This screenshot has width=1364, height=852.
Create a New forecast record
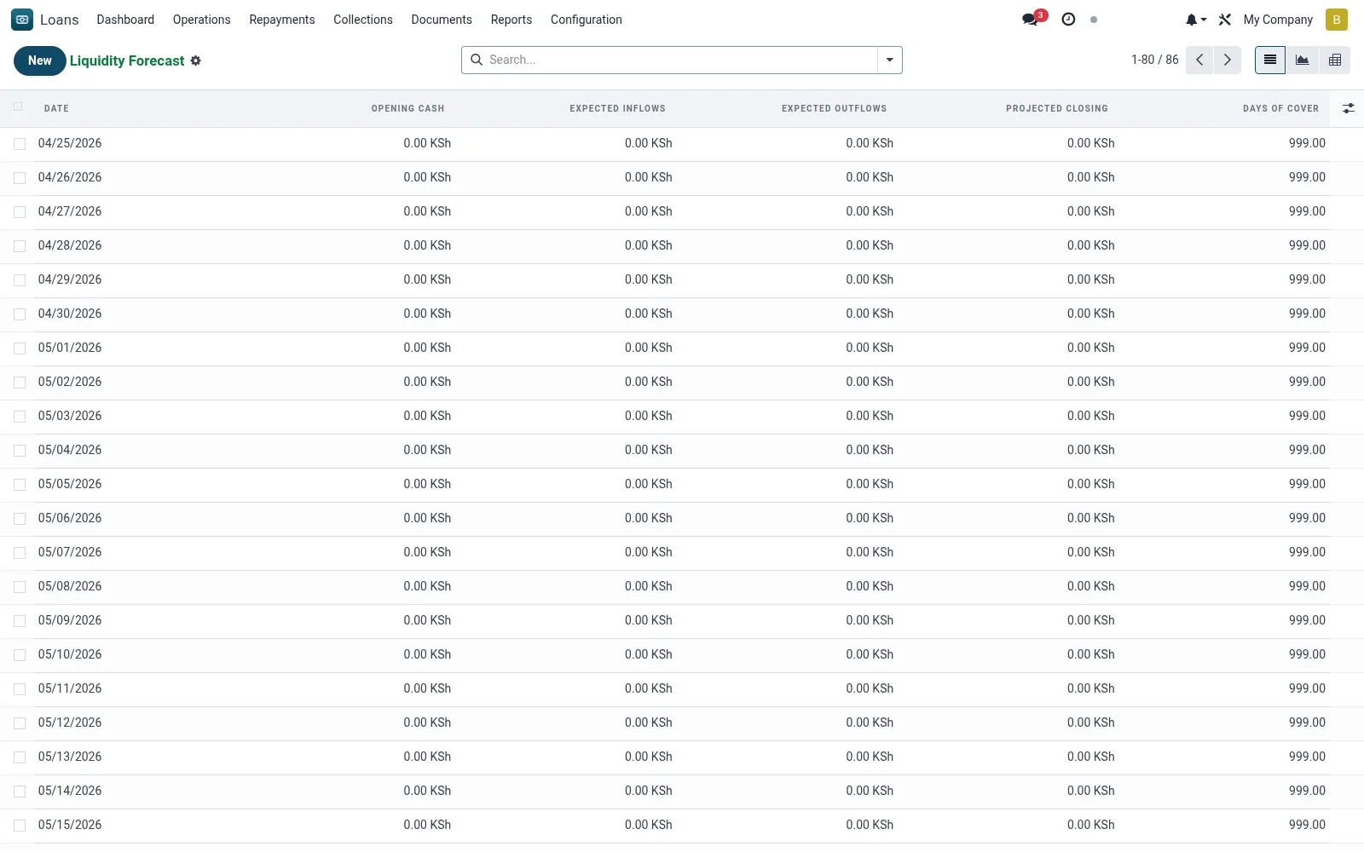tap(40, 60)
